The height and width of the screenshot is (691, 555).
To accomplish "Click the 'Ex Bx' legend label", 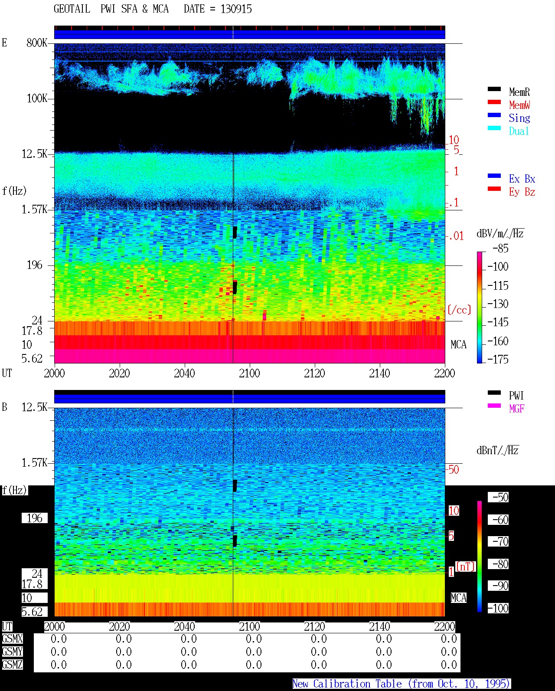I will [x=522, y=179].
